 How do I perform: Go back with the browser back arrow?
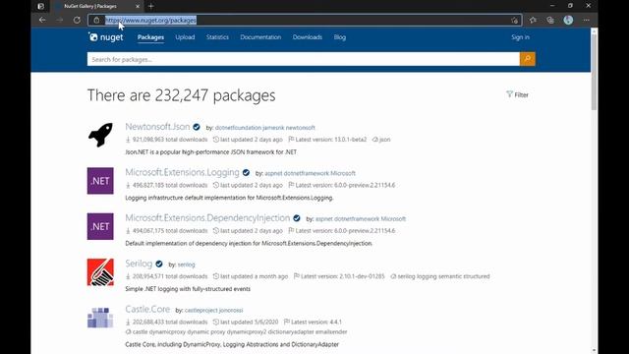click(42, 20)
